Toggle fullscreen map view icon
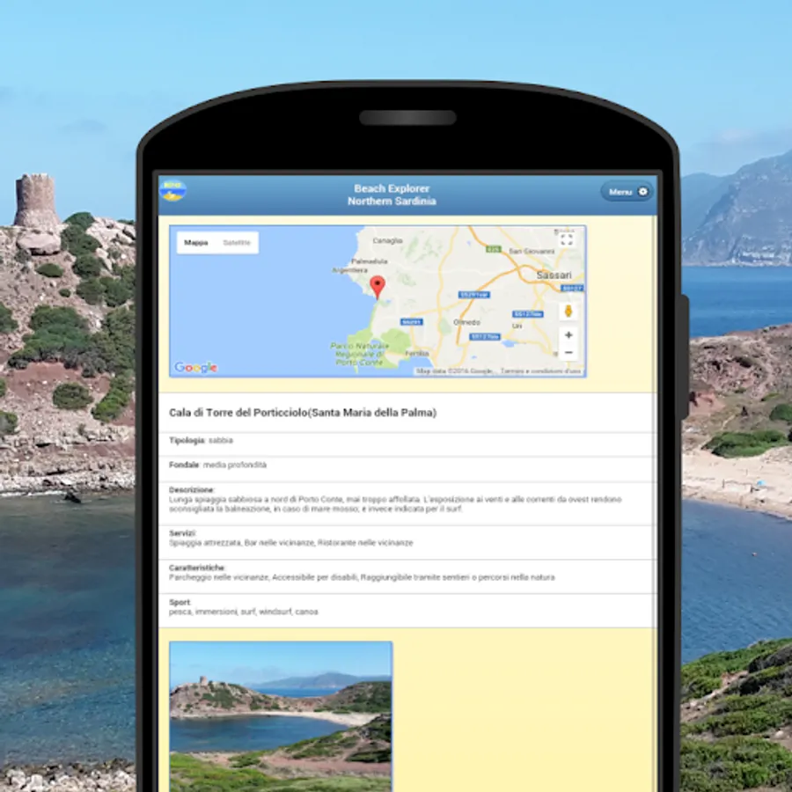Viewport: 792px width, 792px height. tap(567, 240)
